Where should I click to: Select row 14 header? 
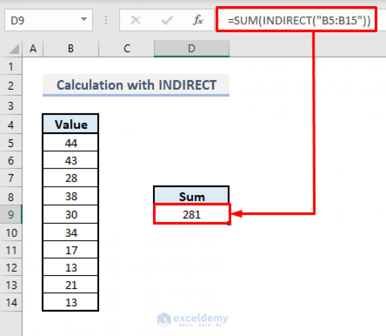click(11, 302)
